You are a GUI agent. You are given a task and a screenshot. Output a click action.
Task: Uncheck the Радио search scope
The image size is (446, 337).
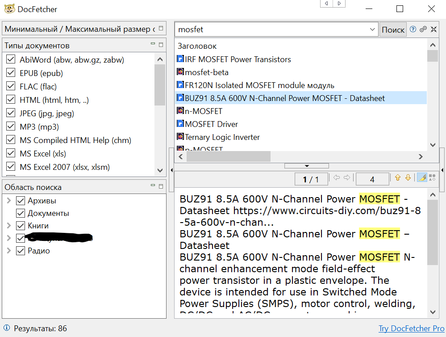(21, 251)
